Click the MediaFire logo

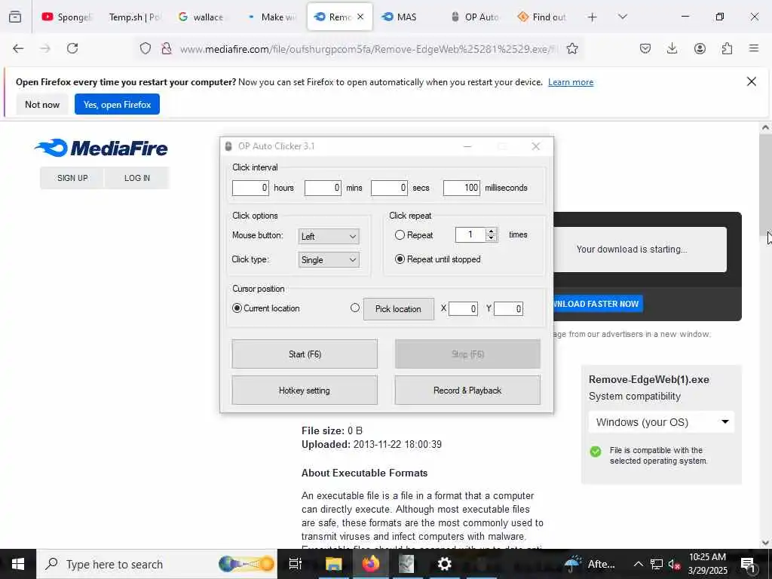point(101,148)
